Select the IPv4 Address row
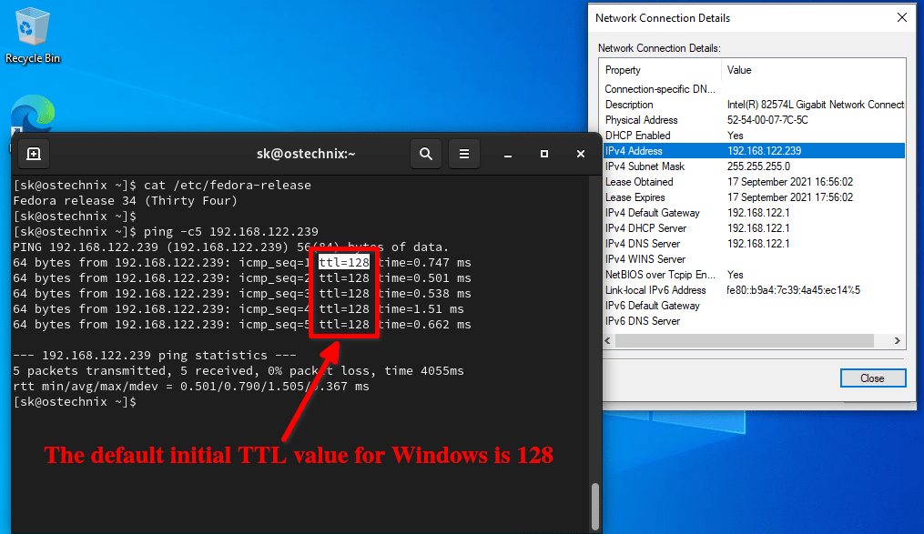Viewport: 924px width, 534px height. (x=754, y=151)
